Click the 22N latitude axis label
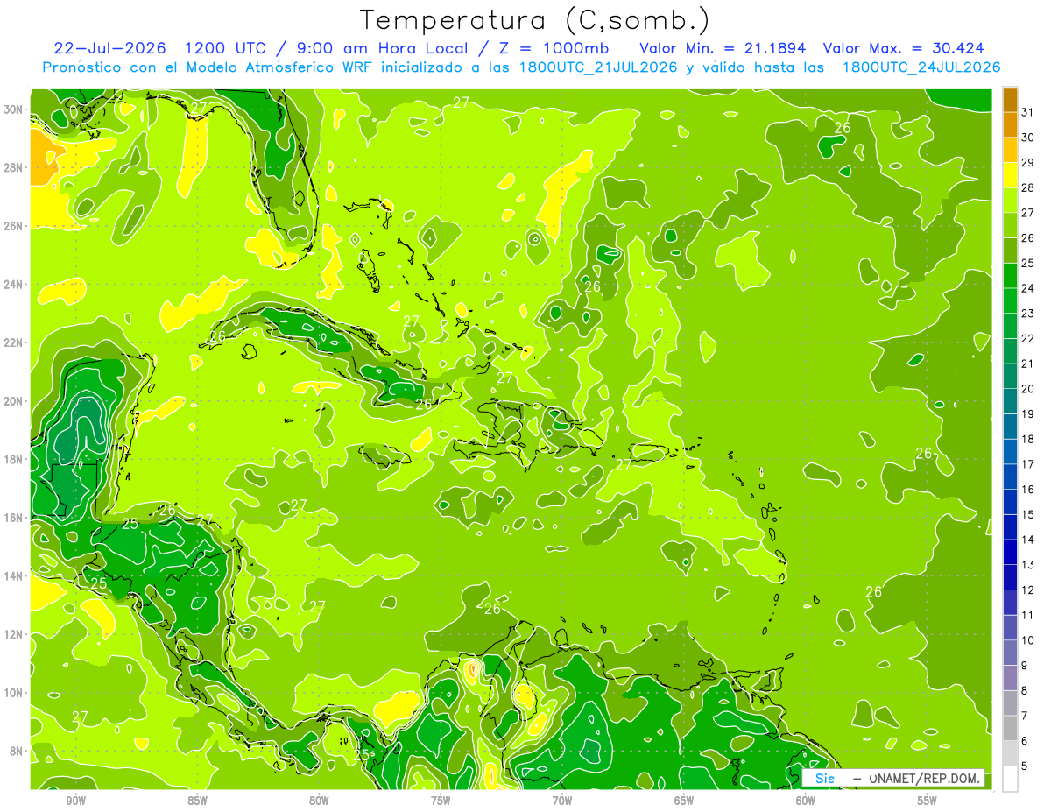The height and width of the screenshot is (812, 1051). [13, 342]
